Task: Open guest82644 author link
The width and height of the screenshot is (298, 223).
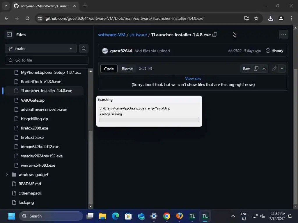Action: tap(121, 51)
